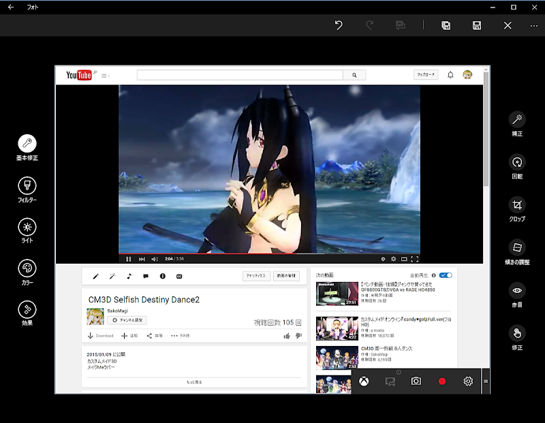
Task: Undo the last edit
Action: pyautogui.click(x=339, y=25)
